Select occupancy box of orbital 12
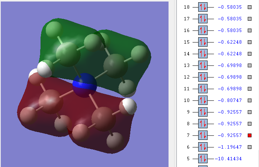This screenshot has width=259, height=167. tap(203, 77)
